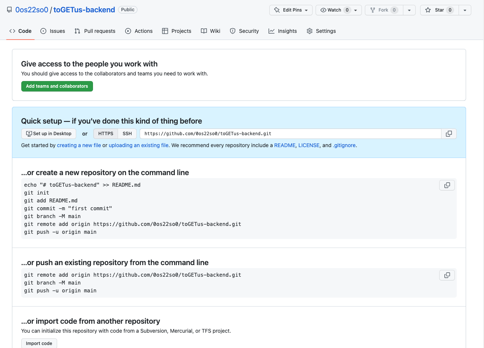
Task: Expand the Star lists dropdown arrow
Action: coord(465,10)
